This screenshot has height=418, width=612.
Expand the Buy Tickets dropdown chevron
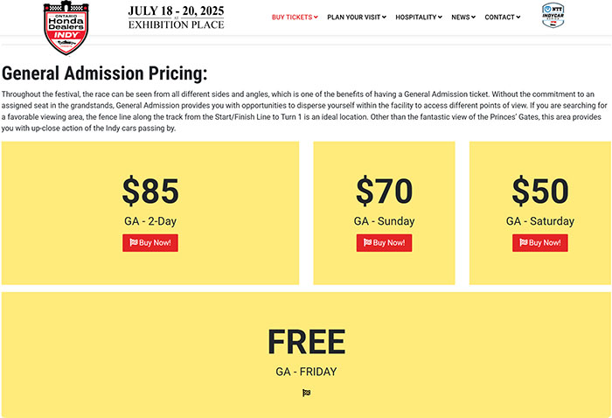(x=316, y=17)
